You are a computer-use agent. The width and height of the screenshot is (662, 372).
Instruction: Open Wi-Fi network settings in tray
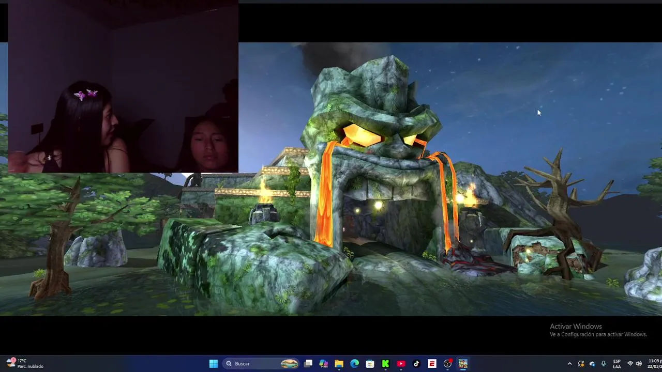point(630,364)
